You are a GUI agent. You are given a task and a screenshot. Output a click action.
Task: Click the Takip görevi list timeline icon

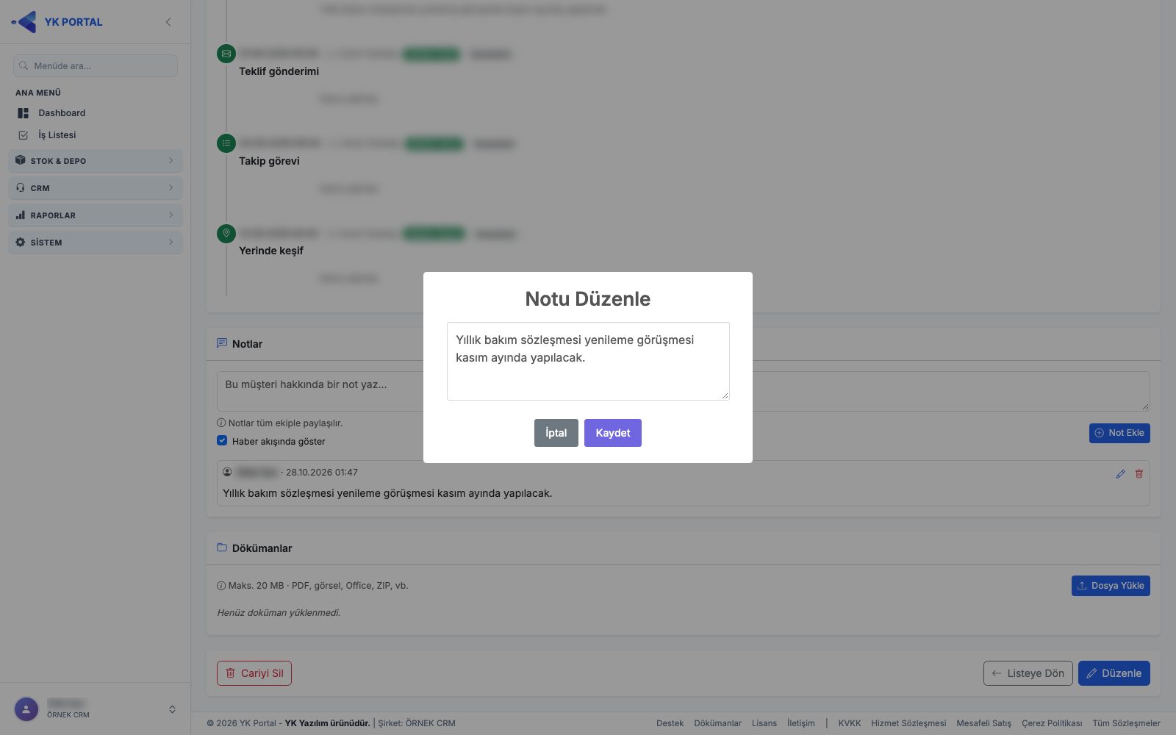[x=226, y=143]
